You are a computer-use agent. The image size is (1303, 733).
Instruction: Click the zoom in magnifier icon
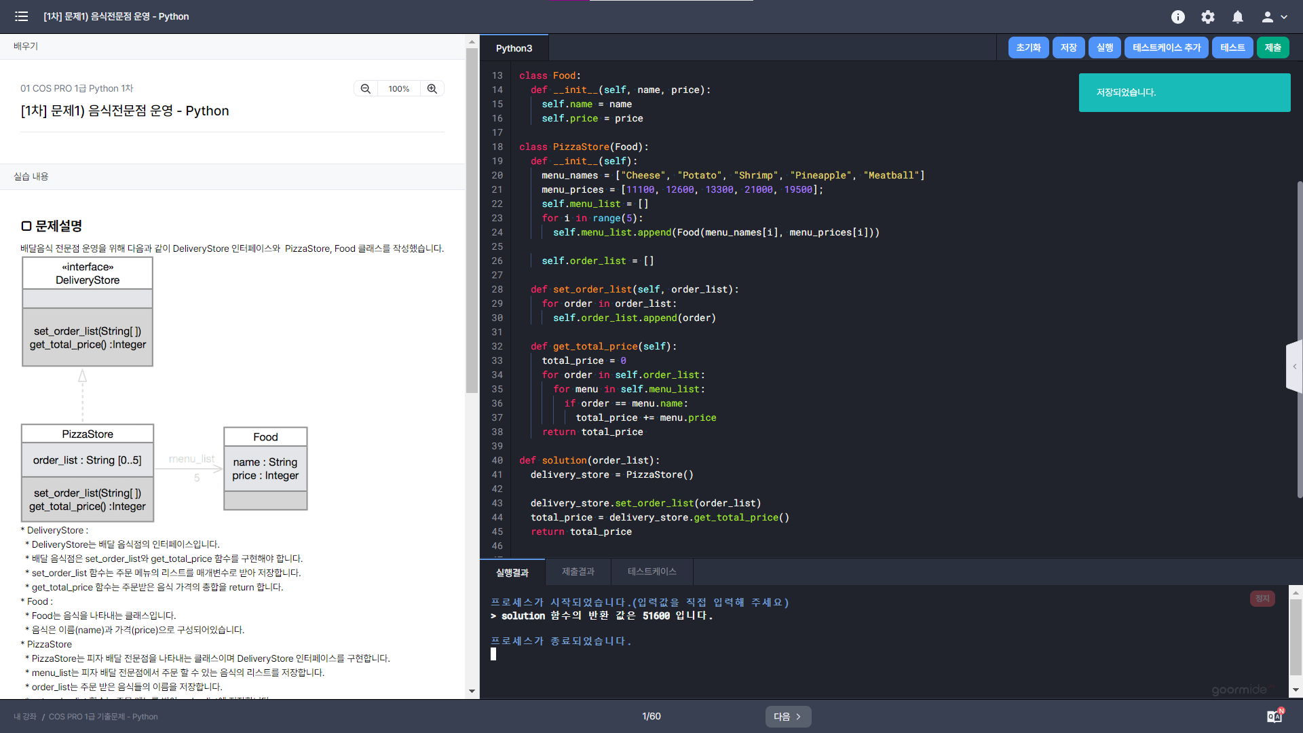point(432,89)
